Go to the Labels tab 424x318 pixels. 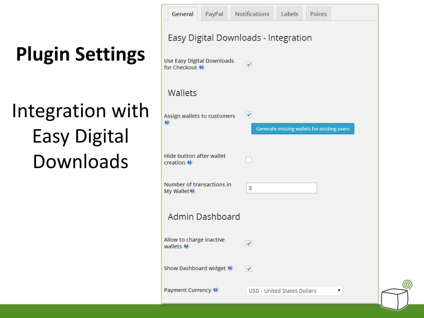click(289, 14)
